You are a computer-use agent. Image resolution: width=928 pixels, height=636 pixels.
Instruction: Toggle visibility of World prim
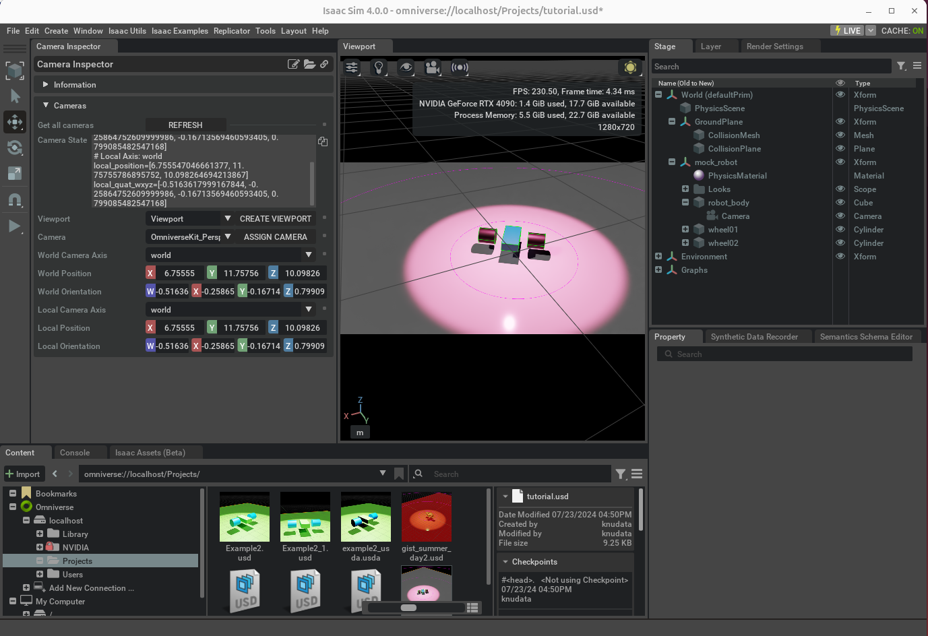(840, 94)
